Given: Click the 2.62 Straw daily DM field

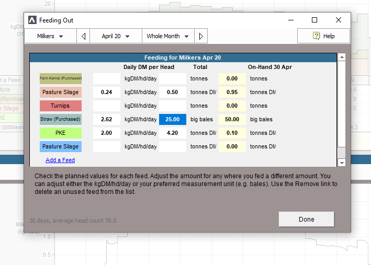Looking at the screenshot, I should coord(107,119).
